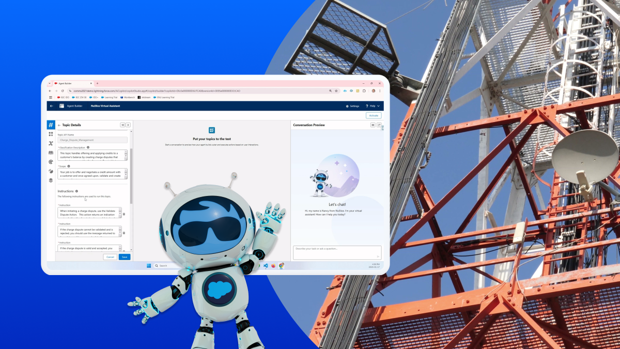Open Windows Search from the taskbar

pos(162,265)
